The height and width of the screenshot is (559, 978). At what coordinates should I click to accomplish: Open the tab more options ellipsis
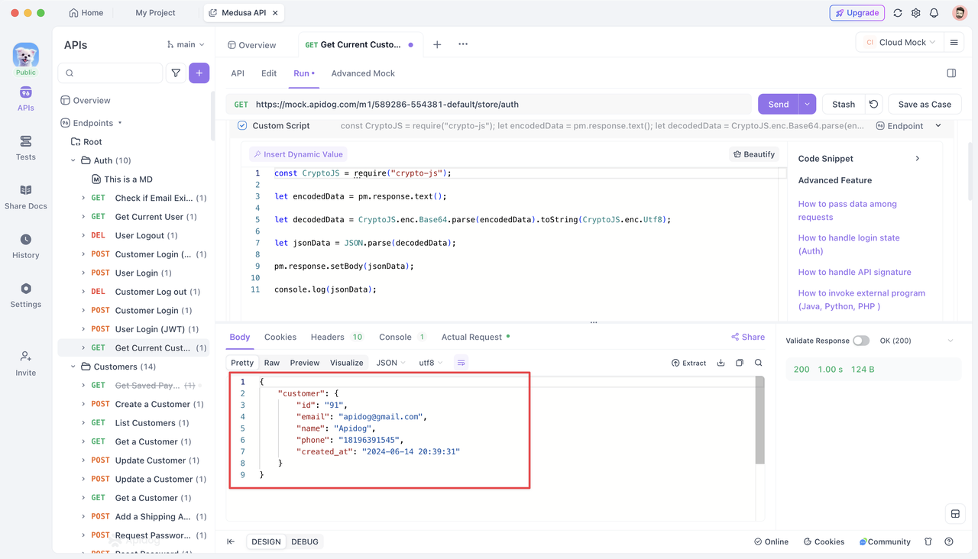463,44
